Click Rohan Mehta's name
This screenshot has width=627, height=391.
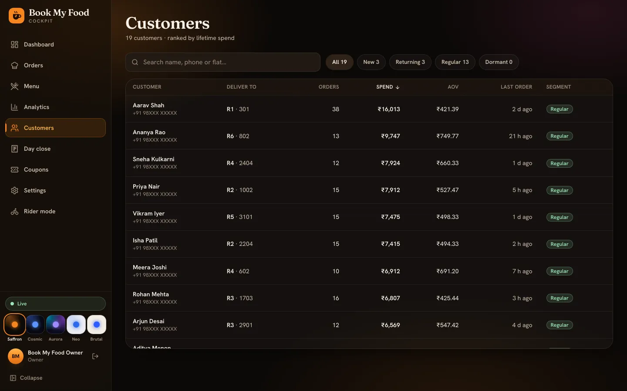151,294
